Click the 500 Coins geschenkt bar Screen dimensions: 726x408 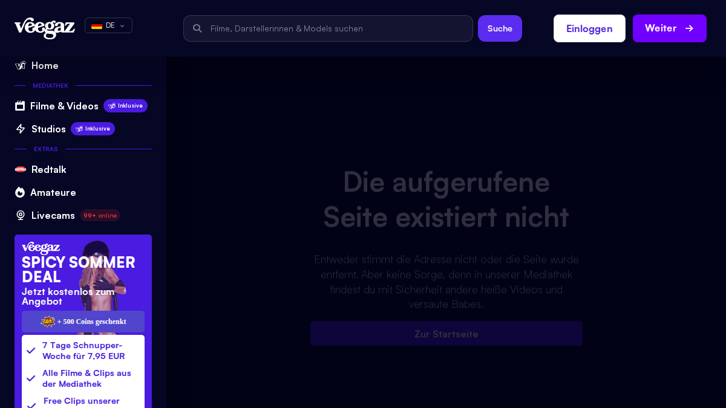(x=83, y=322)
